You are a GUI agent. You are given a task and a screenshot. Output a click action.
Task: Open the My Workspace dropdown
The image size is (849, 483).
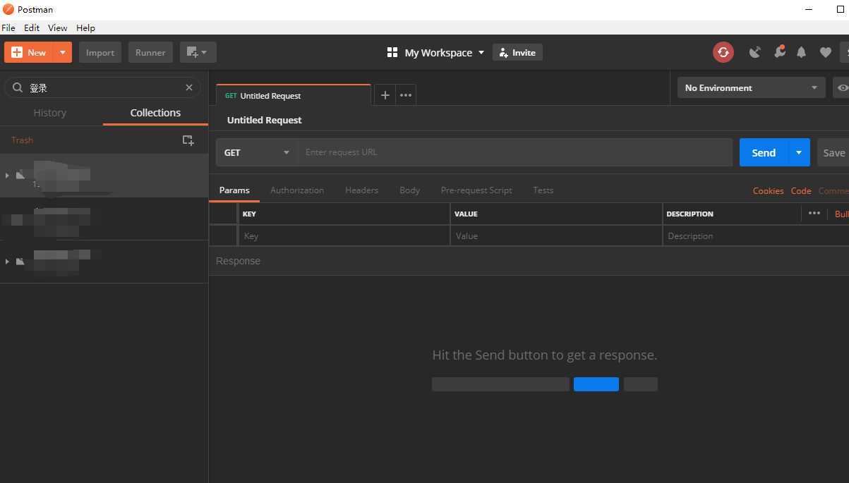[x=445, y=52]
